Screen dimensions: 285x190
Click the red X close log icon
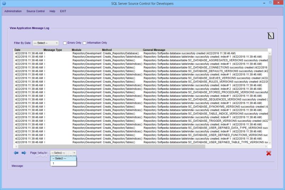(269, 153)
